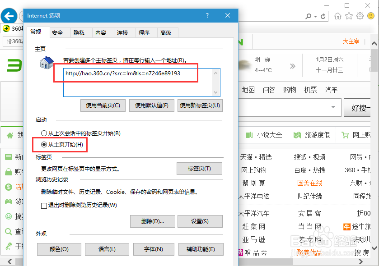The image size is (379, 266).
Task: Click the help question mark in Internet 选项
Action: (x=207, y=15)
